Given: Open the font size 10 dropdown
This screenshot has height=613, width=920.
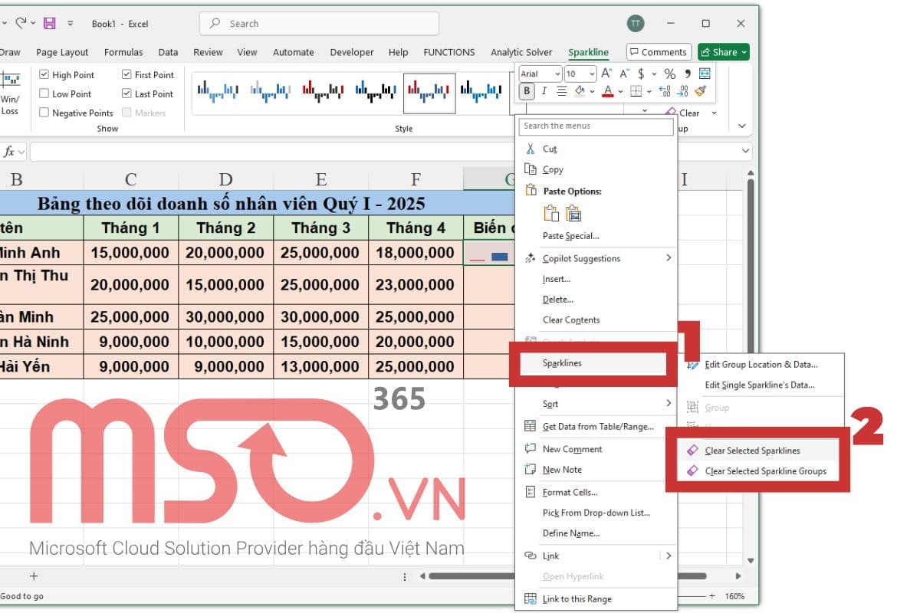Looking at the screenshot, I should tap(590, 74).
